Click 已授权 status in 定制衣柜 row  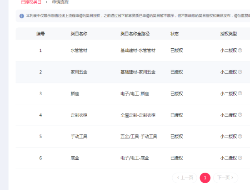(177, 115)
